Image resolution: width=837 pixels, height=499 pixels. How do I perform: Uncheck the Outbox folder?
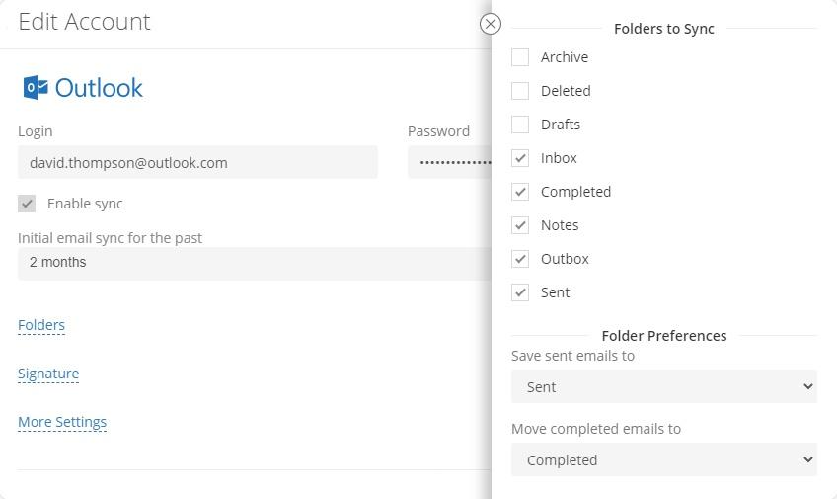(520, 259)
